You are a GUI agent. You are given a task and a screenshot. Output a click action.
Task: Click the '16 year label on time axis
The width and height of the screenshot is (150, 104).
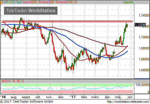(x=3, y=97)
